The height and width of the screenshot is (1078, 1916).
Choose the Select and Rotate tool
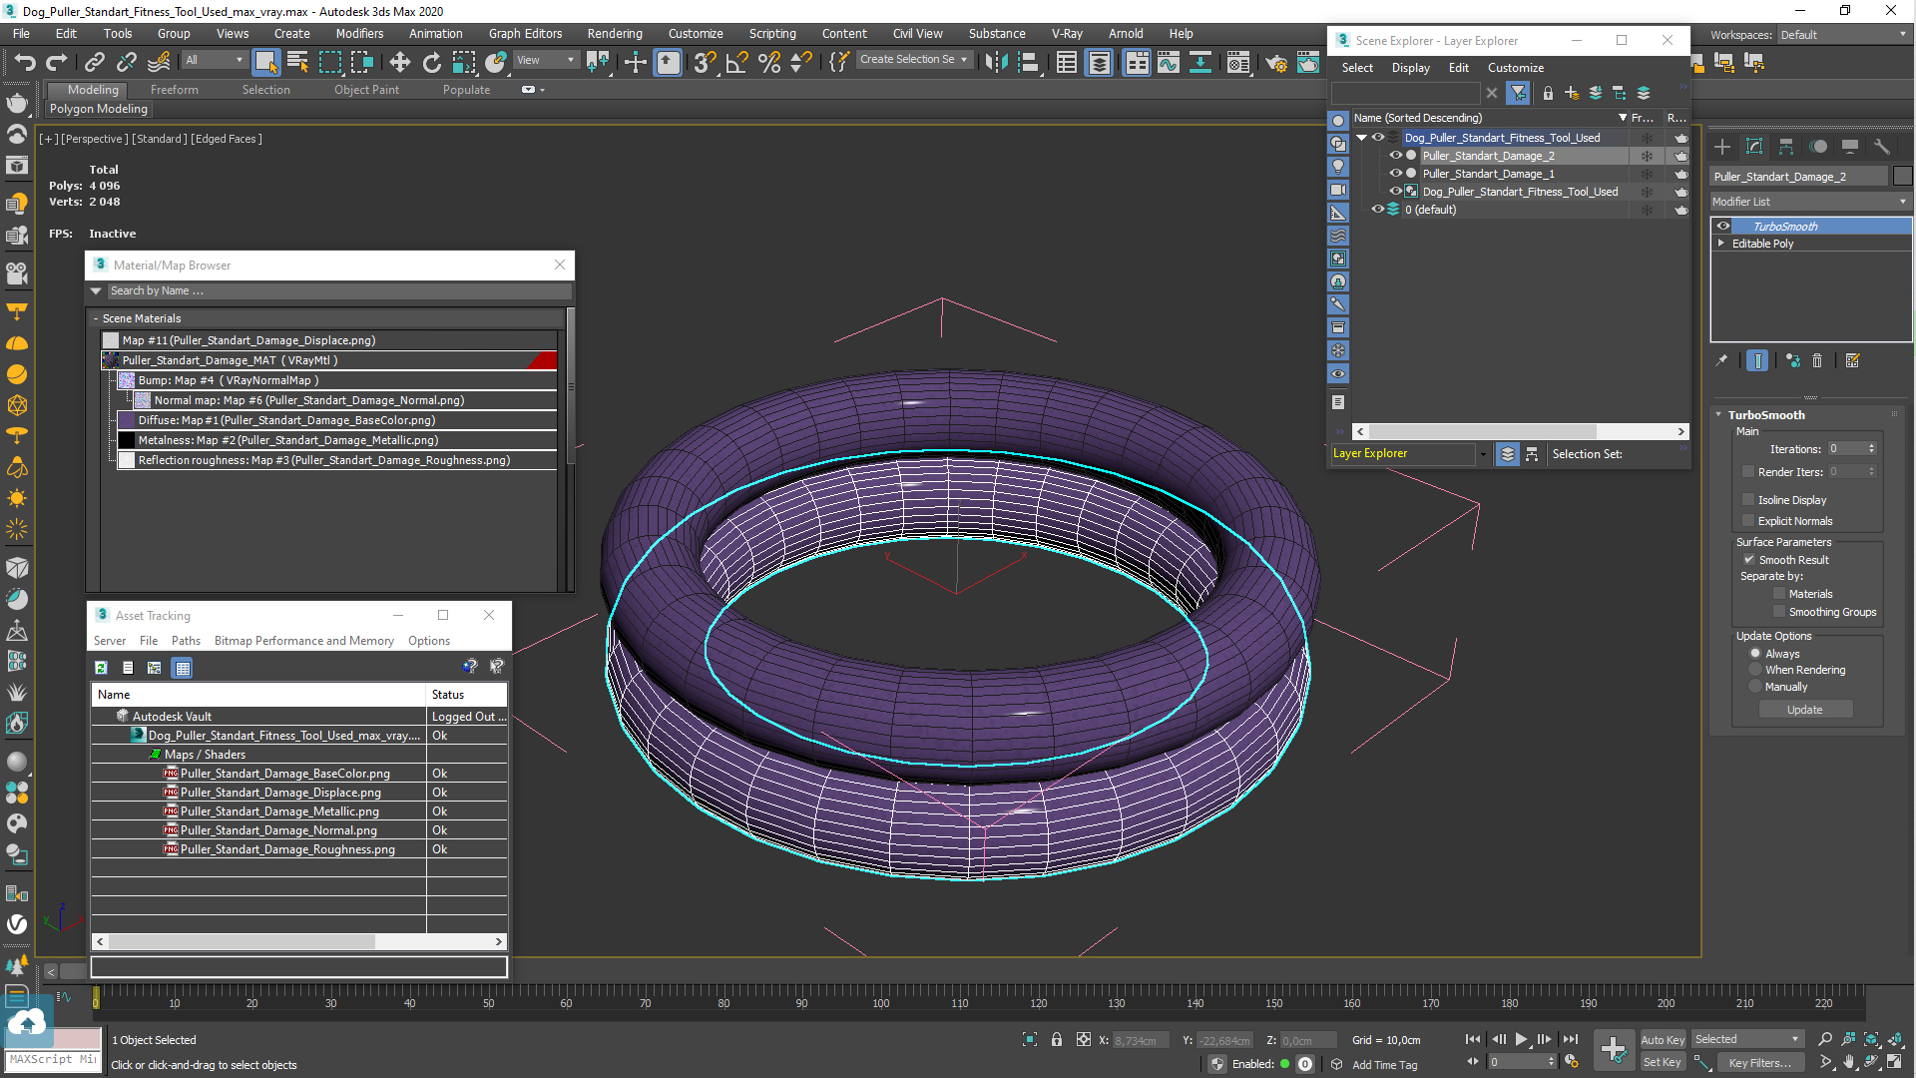(x=431, y=62)
